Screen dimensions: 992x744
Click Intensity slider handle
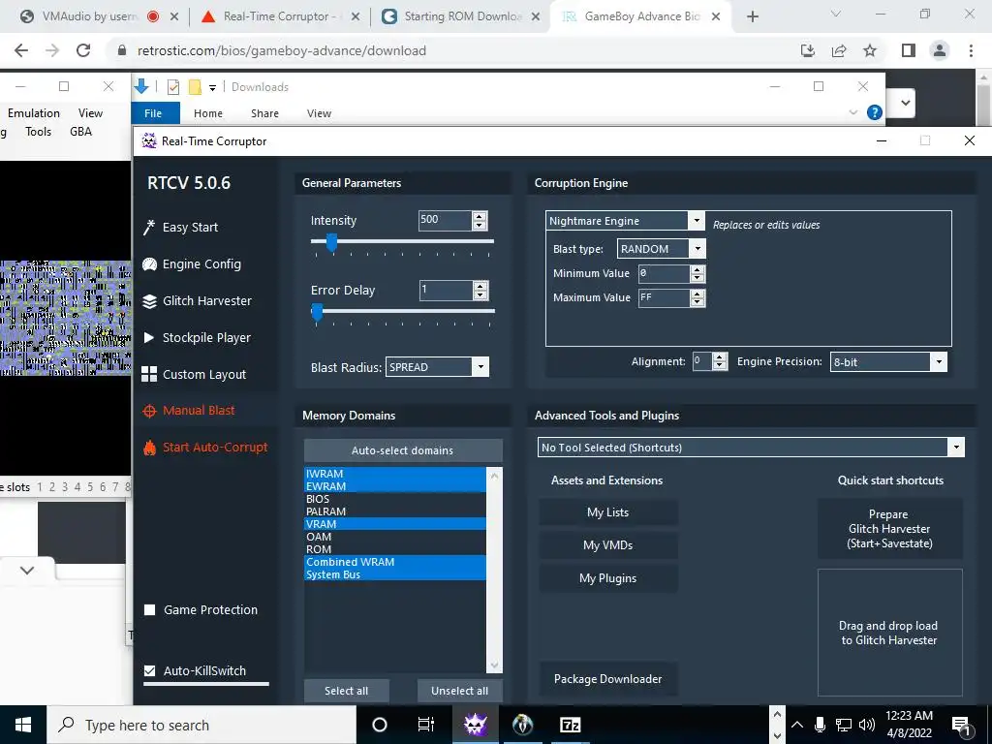pyautogui.click(x=331, y=241)
